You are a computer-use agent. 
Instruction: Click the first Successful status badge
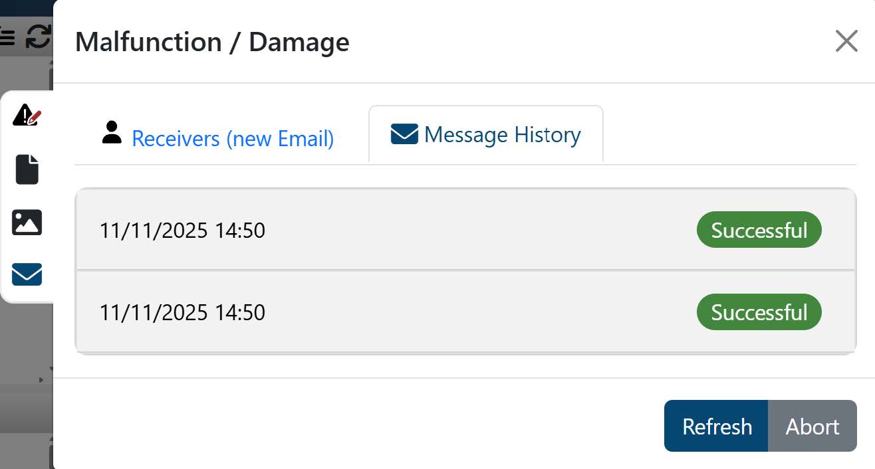pyautogui.click(x=759, y=230)
